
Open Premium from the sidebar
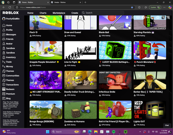[9, 94]
